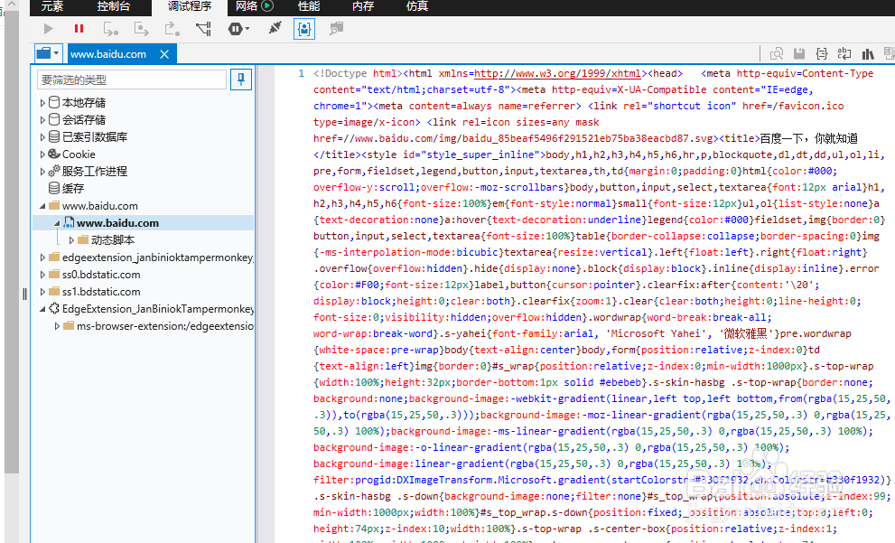Focus the 要筛选的类型 filter field
The height and width of the screenshot is (543, 895).
pos(132,80)
